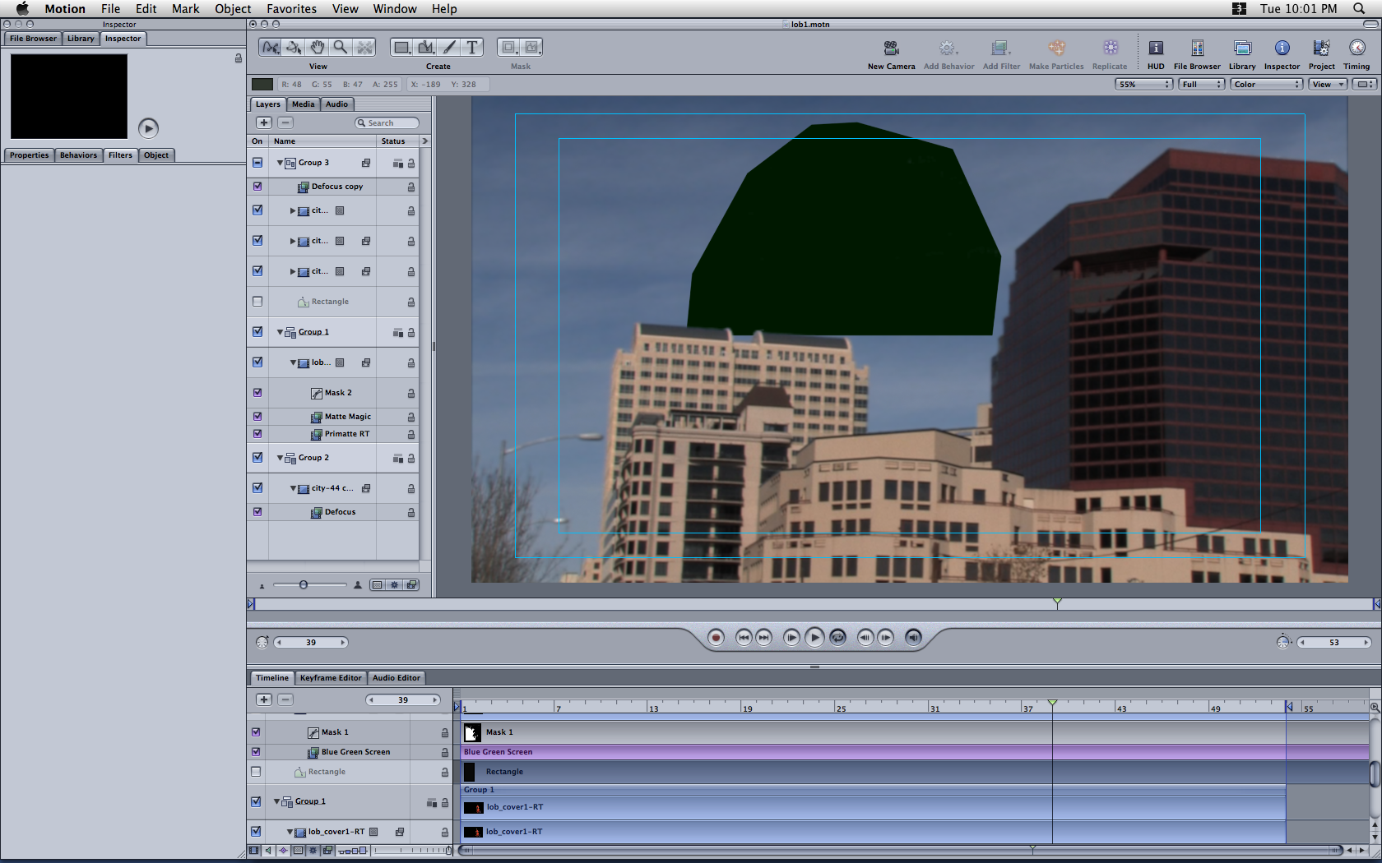1382x863 pixels.
Task: Click the layer list row-height slider
Action: (304, 585)
